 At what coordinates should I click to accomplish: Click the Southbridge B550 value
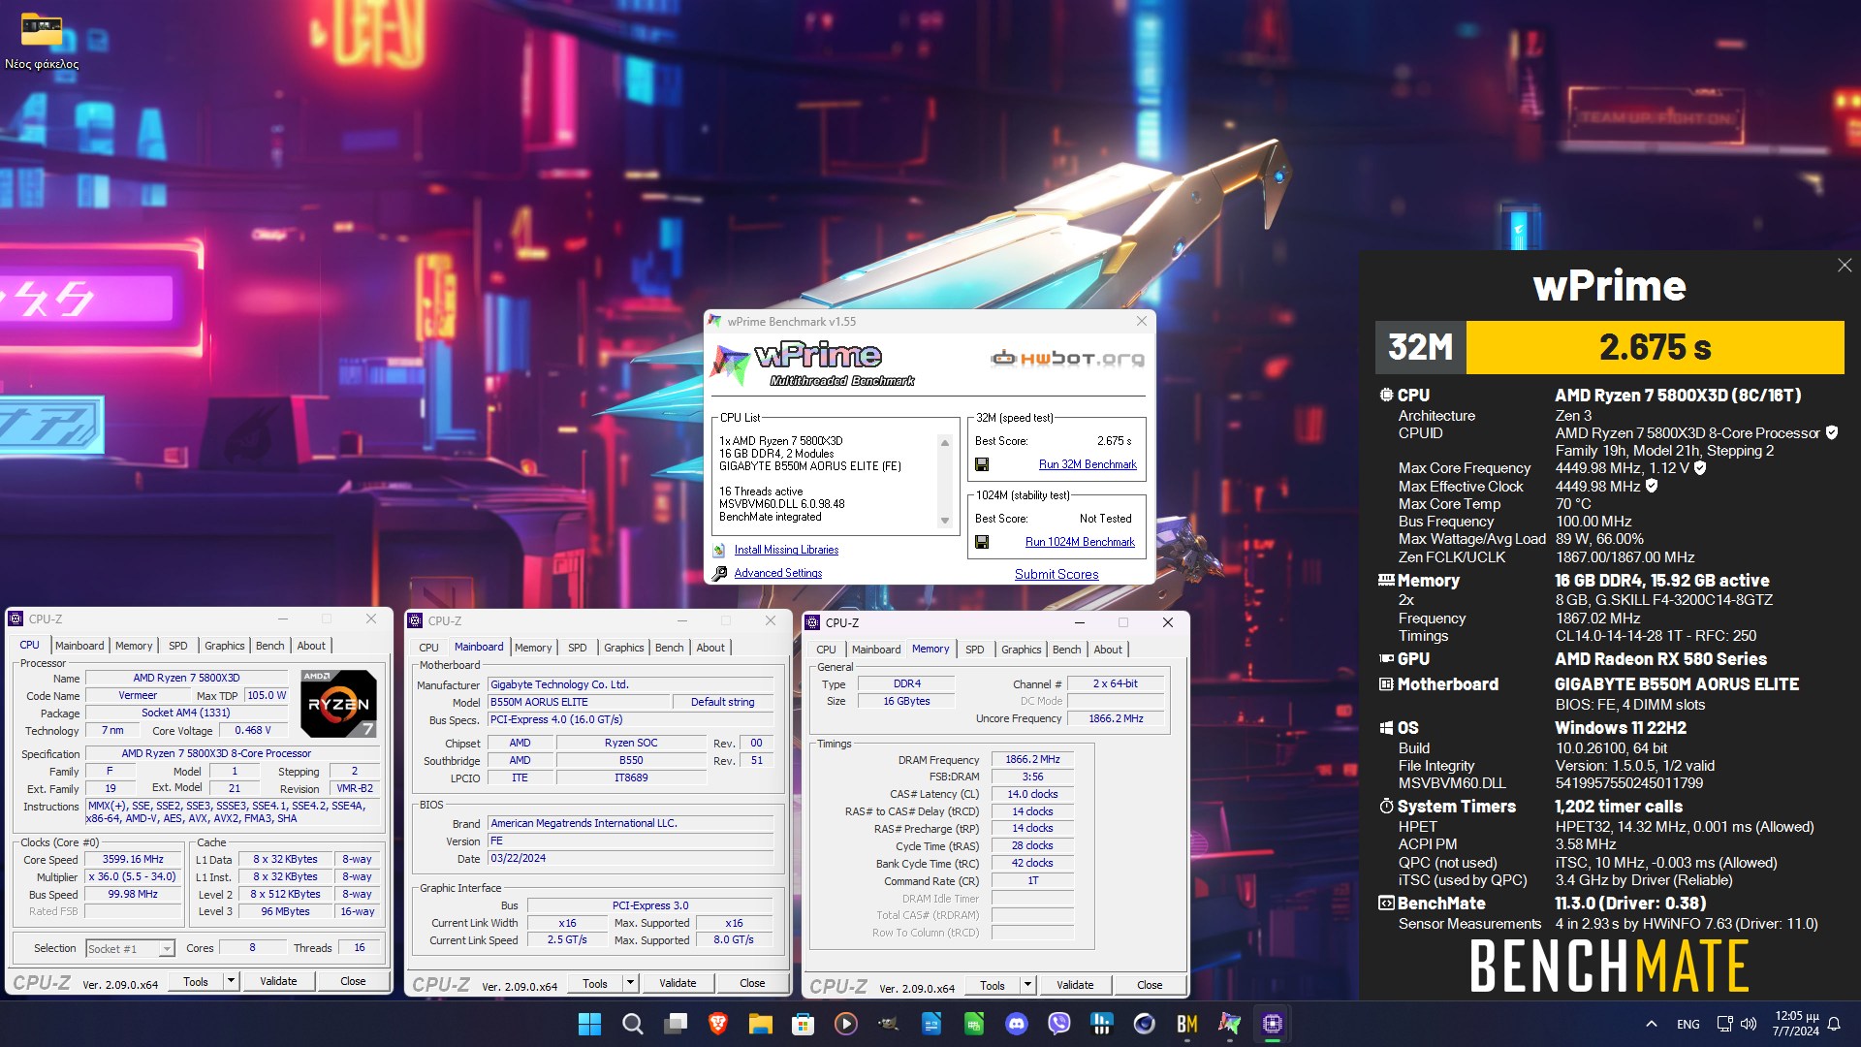pos(631,760)
